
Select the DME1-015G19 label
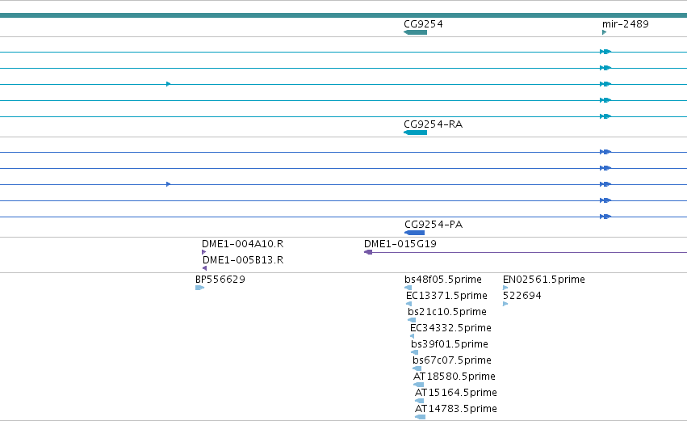400,244
